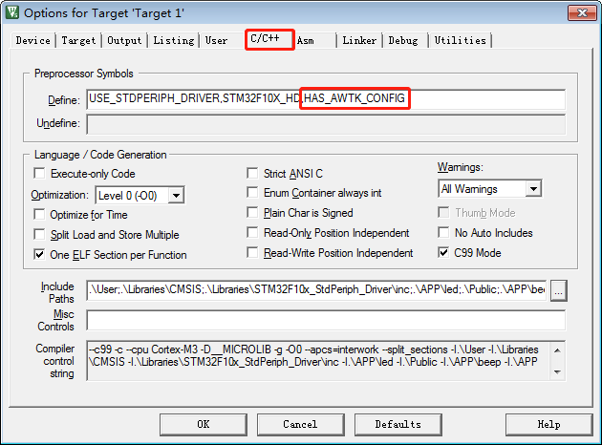Click the Cancel button
This screenshot has width=602, height=445.
[x=300, y=424]
